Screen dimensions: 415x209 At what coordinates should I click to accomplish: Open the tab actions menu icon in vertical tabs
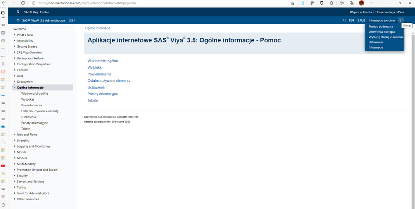point(3,12)
